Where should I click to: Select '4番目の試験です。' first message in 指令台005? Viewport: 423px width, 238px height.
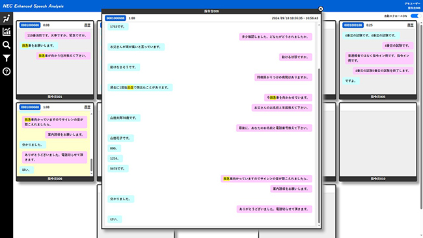tap(371, 35)
